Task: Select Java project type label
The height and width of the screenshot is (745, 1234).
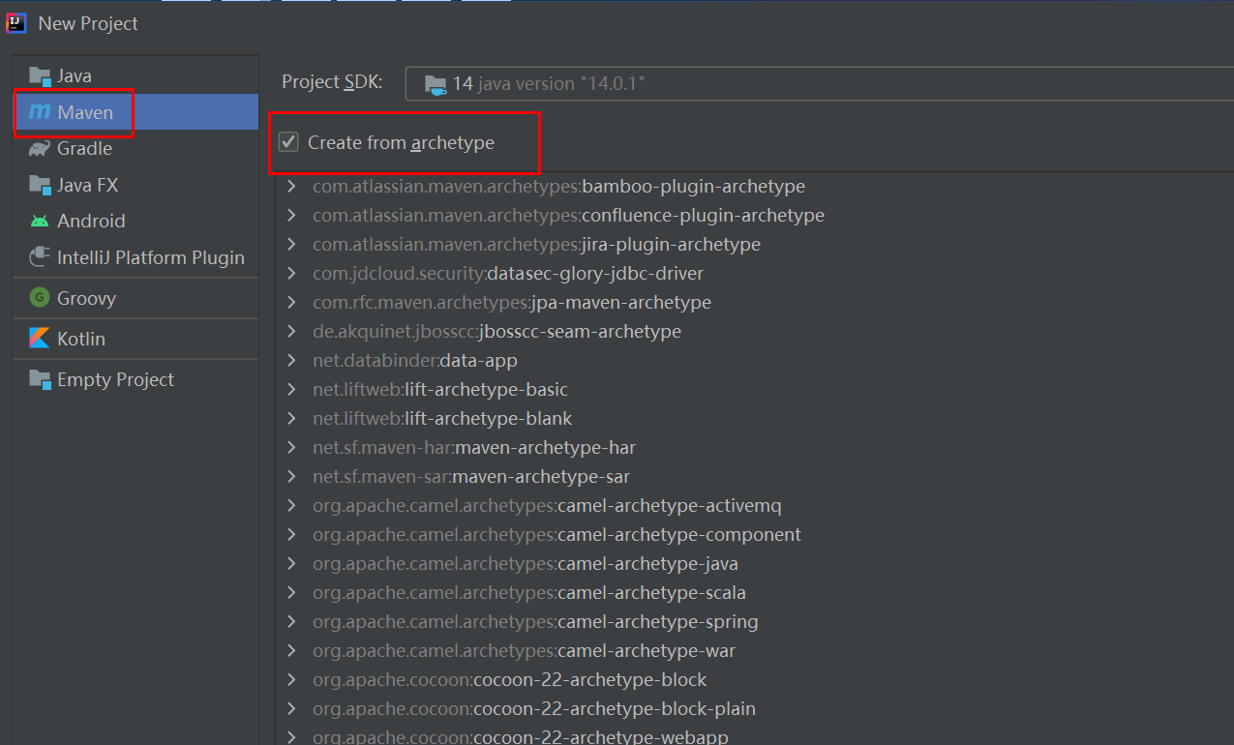Action: (x=75, y=75)
